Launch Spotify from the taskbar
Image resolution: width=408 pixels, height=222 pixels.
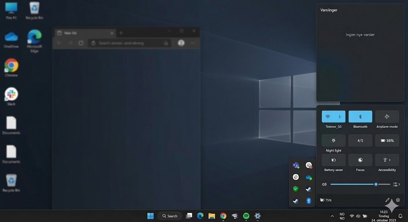pyautogui.click(x=246, y=216)
